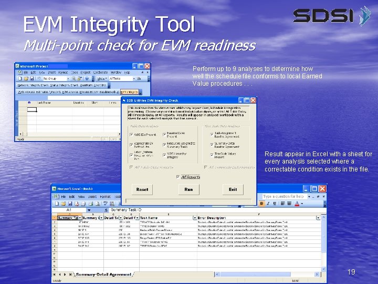Image resolution: width=378 pixels, height=284 pixels.
Task: Uncheck TimeScale Values Present checkbox
Action: click(x=212, y=155)
